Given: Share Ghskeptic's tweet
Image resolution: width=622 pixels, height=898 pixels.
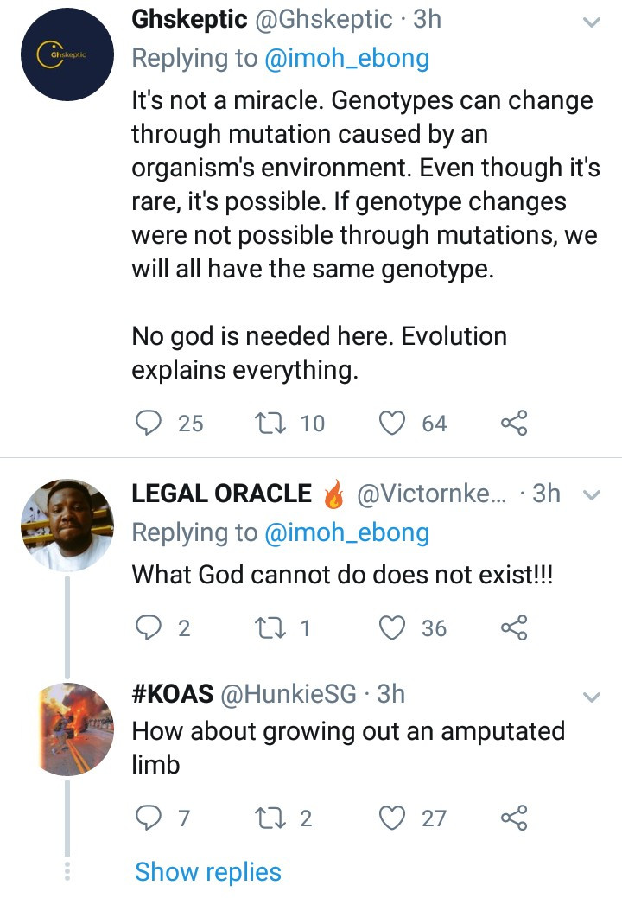Looking at the screenshot, I should pyautogui.click(x=513, y=423).
